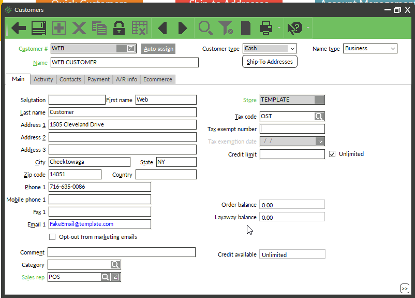Click the Auto-assign button
Image resolution: width=415 pixels, height=298 pixels.
tap(158, 49)
